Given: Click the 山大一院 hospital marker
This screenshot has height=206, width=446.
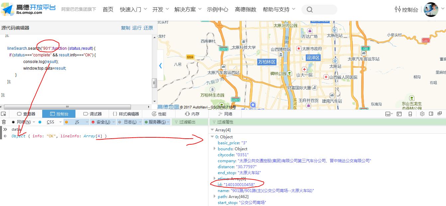Looking at the screenshot, I should pyautogui.click(x=304, y=69).
